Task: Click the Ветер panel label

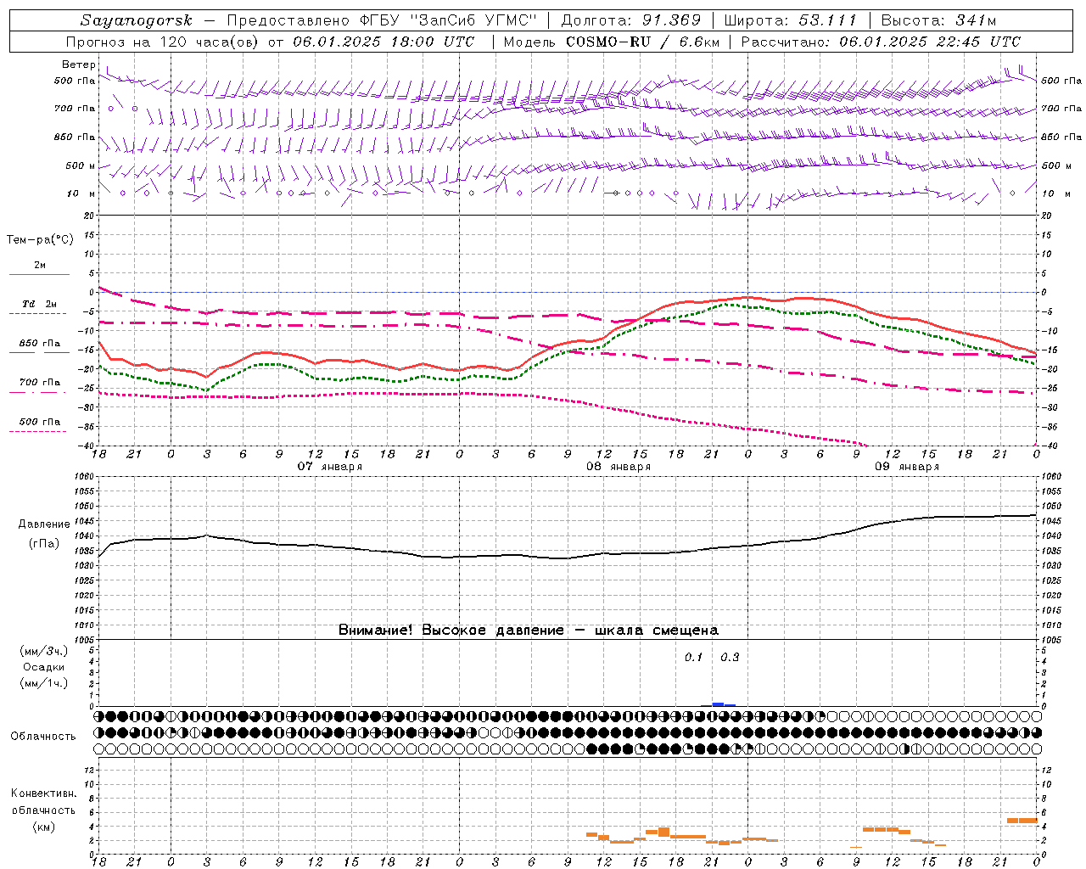Action: (79, 64)
